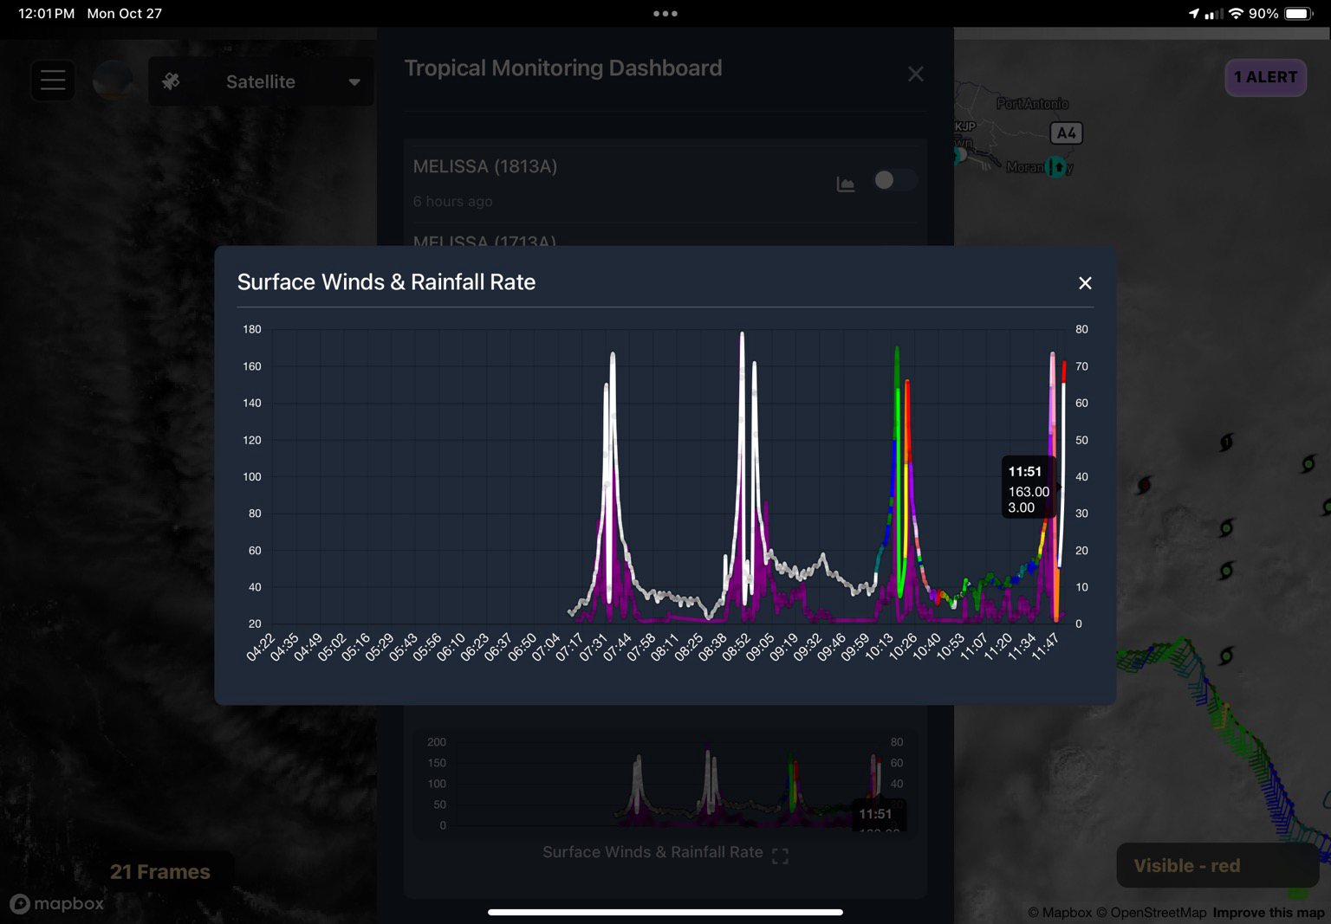Screen dimensions: 1331x924
Task: Click the Port Antonio map label
Action: pyautogui.click(x=1032, y=104)
